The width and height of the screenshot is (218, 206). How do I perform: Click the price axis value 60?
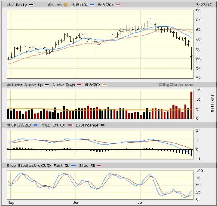click(x=198, y=39)
